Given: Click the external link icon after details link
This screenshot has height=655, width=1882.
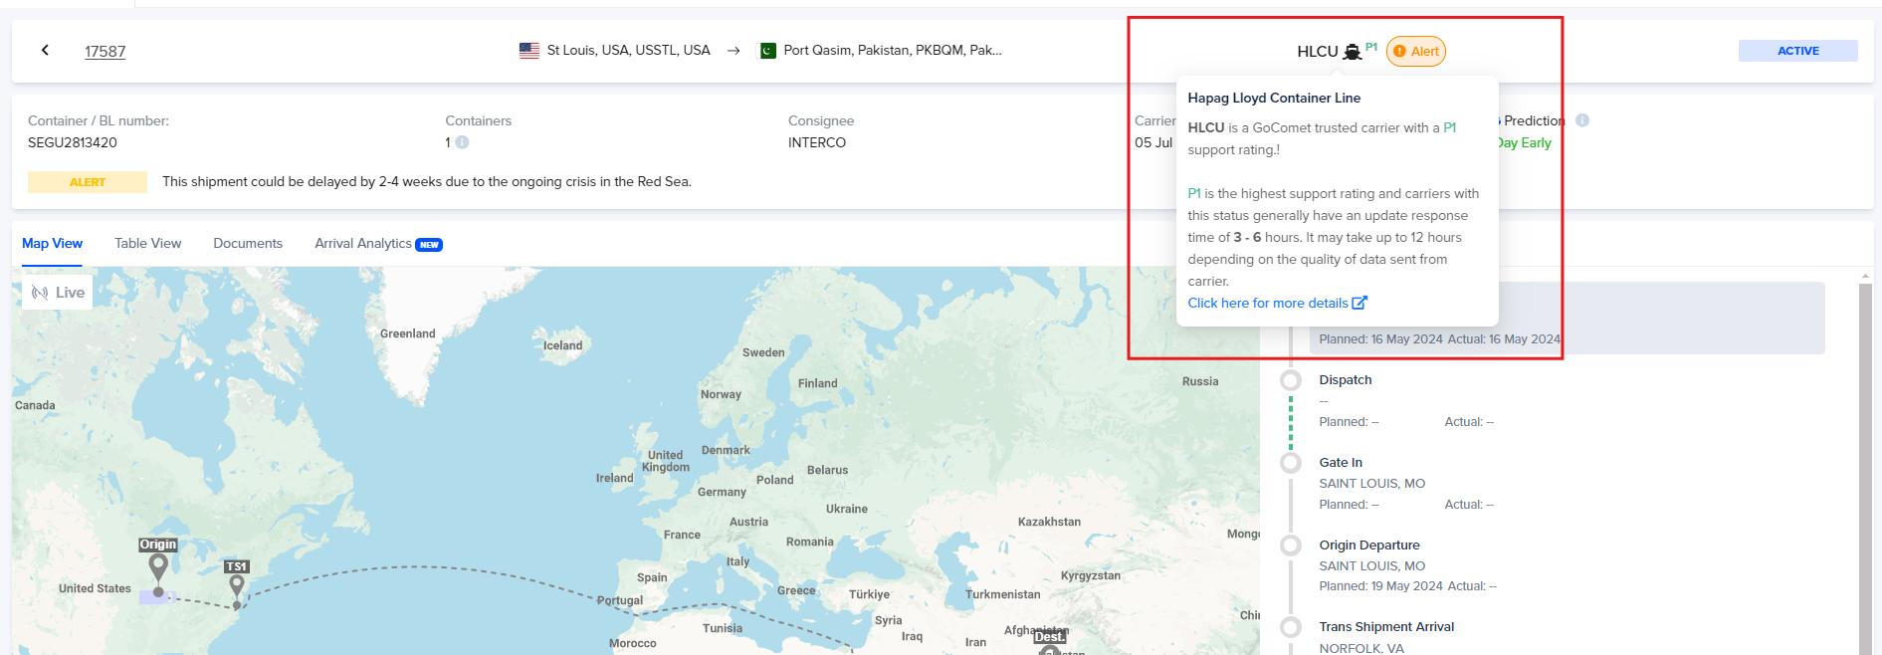Looking at the screenshot, I should (x=1359, y=303).
